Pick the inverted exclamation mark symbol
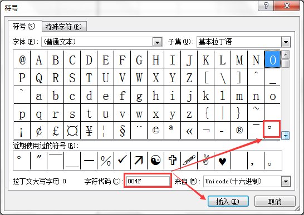Viewport: 304px width, 215px height. [x=22, y=131]
